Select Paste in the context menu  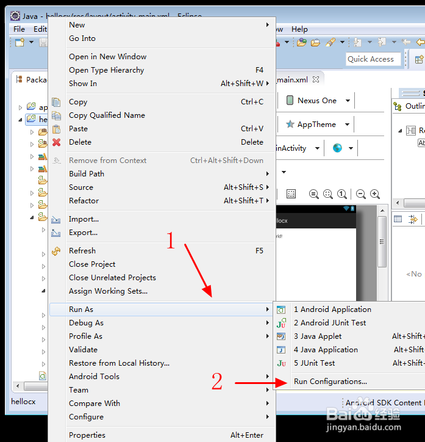[x=162, y=129]
